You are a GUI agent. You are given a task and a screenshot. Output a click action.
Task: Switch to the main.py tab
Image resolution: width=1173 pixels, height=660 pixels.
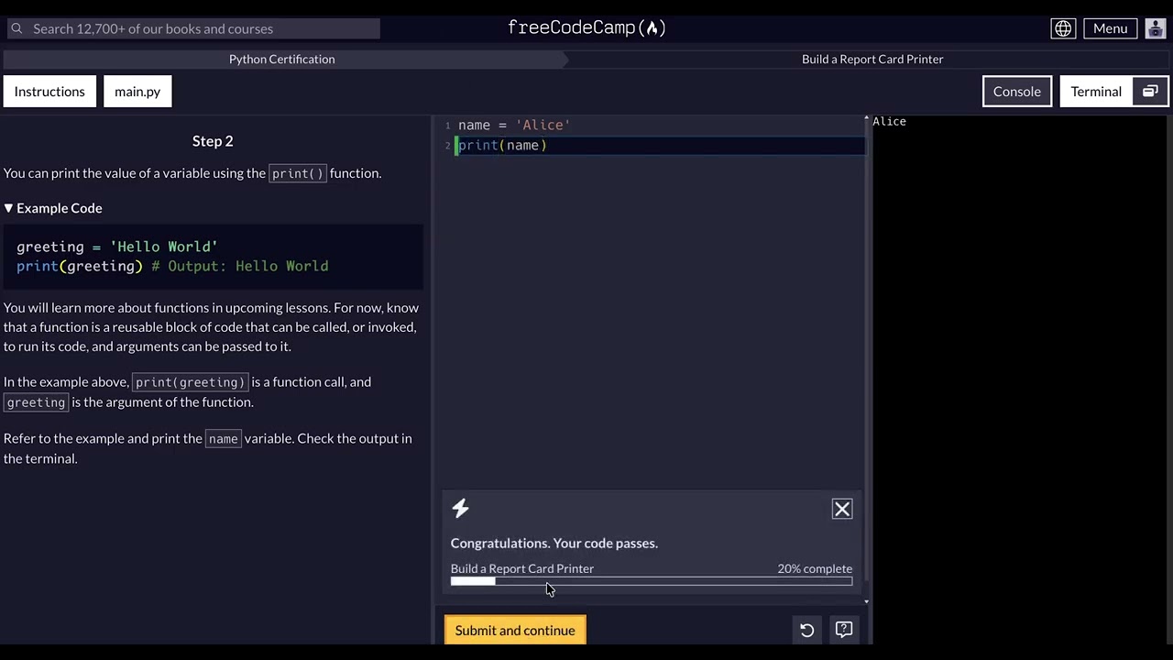pos(137,92)
